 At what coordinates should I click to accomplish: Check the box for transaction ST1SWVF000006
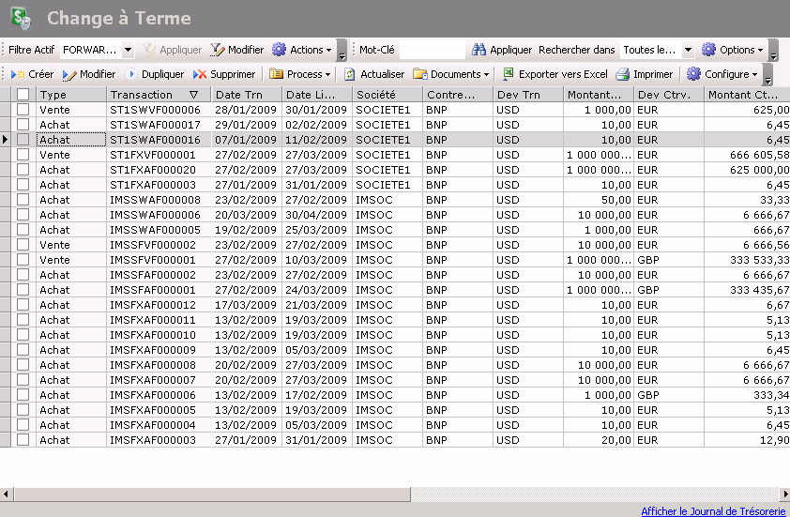coord(23,110)
